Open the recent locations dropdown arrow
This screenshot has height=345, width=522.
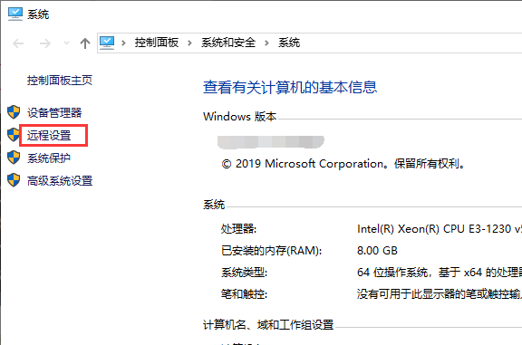[x=66, y=43]
